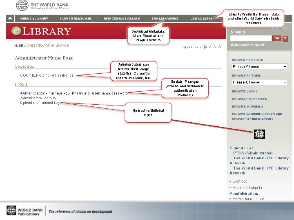Open the Useful Links menu item
The width and height of the screenshot is (294, 220).
(x=201, y=18)
